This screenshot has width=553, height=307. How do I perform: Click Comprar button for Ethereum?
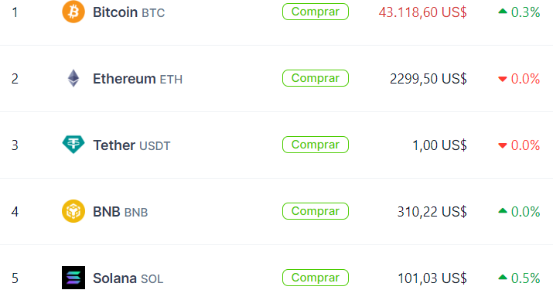(x=316, y=78)
